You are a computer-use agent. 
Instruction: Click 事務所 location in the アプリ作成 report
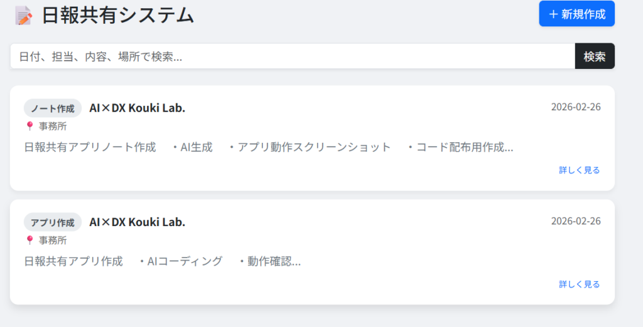53,240
